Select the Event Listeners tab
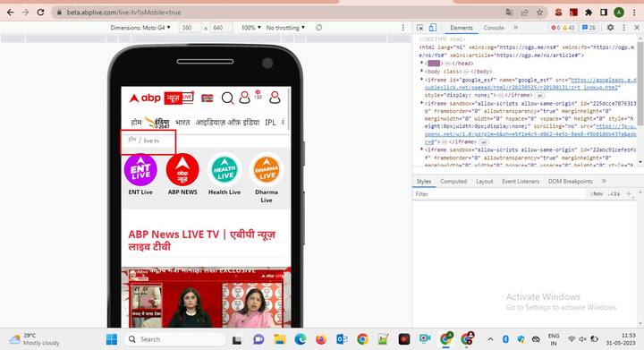 coord(521,181)
